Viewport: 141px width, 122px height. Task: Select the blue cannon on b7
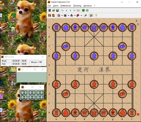click(x=66, y=46)
